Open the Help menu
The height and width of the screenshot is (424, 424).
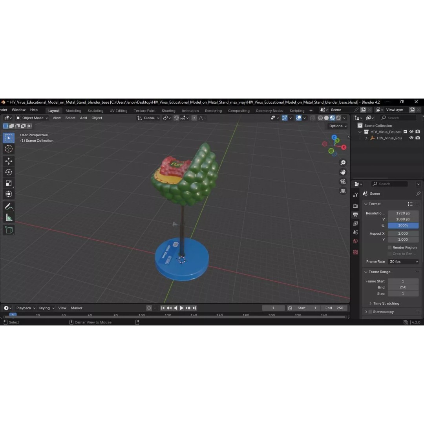pyautogui.click(x=34, y=110)
